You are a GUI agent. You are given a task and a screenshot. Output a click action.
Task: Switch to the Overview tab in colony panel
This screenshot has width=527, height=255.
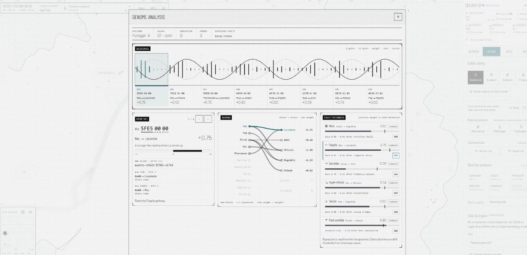[x=473, y=52]
